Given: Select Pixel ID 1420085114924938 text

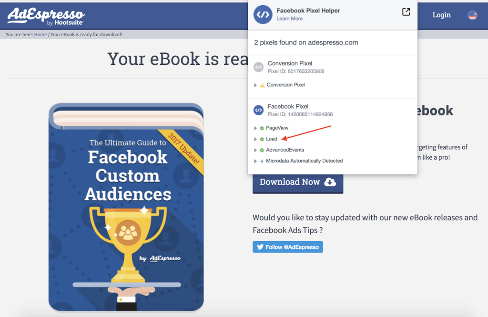Looking at the screenshot, I should click(300, 114).
